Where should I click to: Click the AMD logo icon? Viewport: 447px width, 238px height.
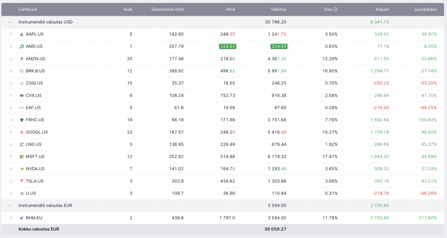(21, 46)
